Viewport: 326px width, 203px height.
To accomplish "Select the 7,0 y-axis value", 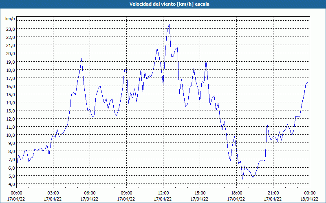I will [x=11, y=160].
